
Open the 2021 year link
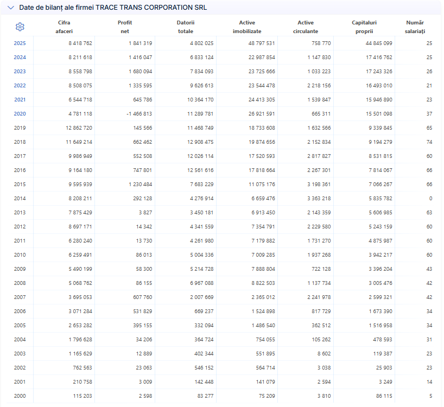pyautogui.click(x=20, y=100)
